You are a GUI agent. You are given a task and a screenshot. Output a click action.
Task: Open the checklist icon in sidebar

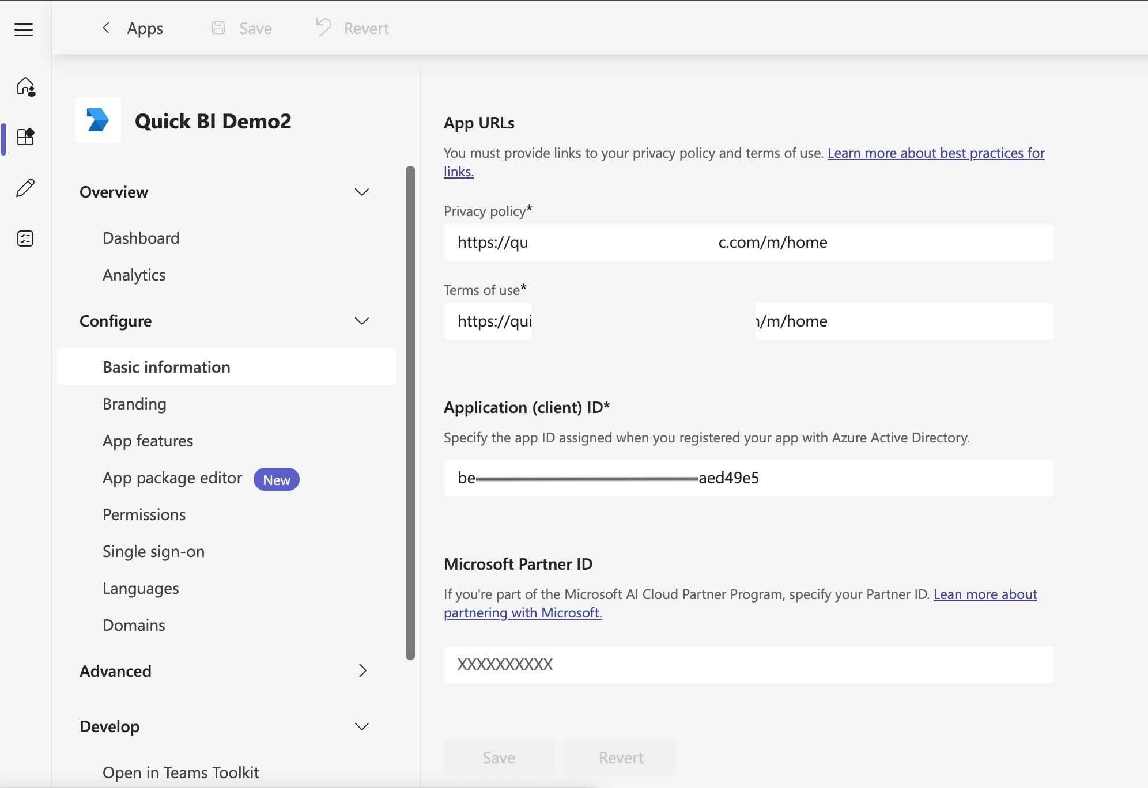(25, 238)
